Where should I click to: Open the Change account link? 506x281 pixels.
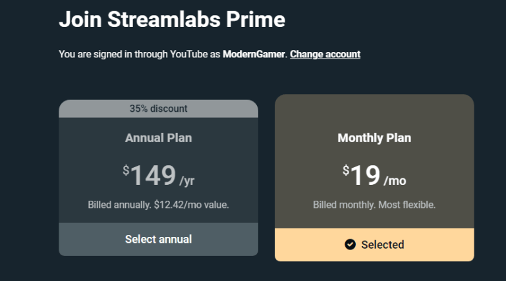(x=325, y=54)
